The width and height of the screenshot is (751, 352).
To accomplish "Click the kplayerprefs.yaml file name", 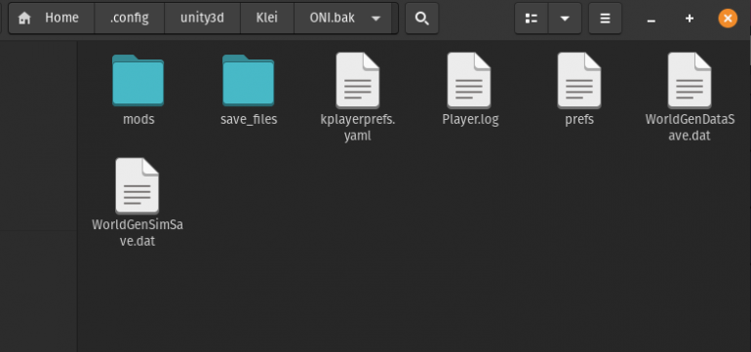I will pos(358,128).
